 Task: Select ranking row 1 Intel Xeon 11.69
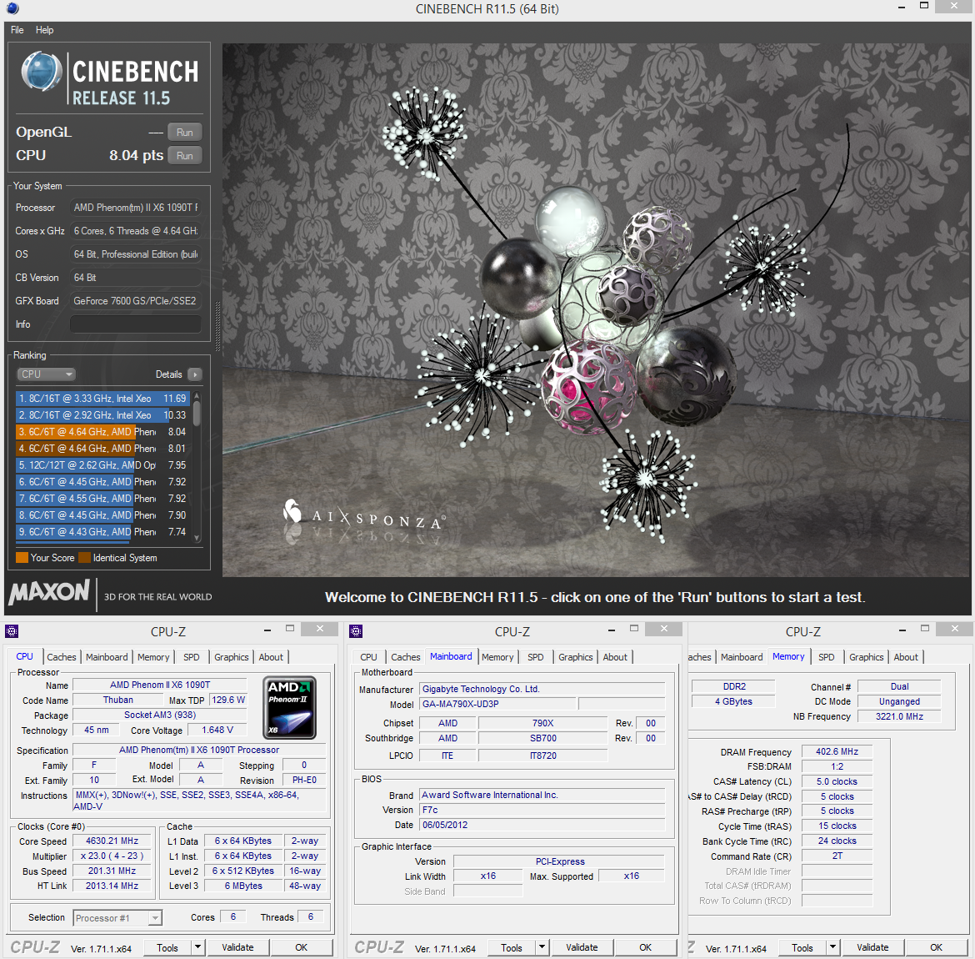click(103, 399)
